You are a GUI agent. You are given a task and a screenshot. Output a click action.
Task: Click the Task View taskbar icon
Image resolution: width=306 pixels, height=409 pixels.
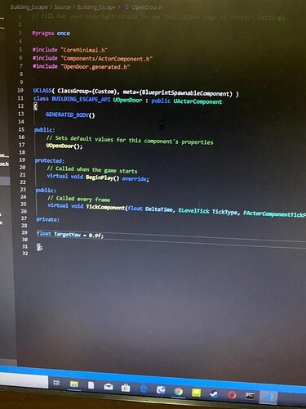[x=56, y=383]
